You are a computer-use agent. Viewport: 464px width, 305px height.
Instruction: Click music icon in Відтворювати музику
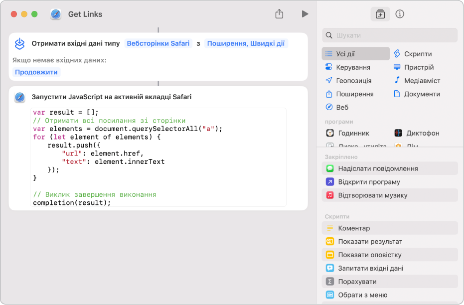pos(329,195)
